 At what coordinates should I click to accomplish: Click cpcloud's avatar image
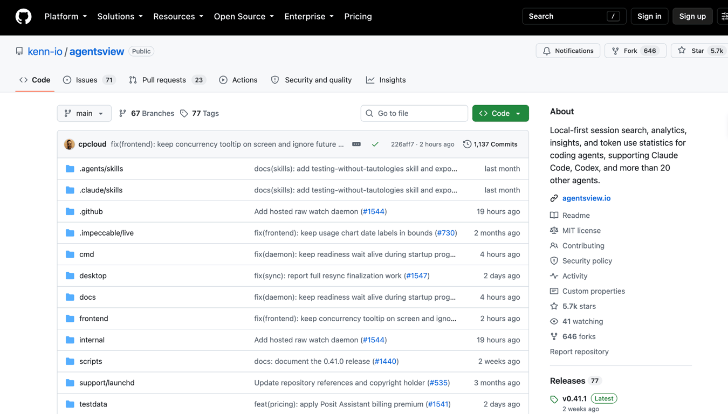69,144
